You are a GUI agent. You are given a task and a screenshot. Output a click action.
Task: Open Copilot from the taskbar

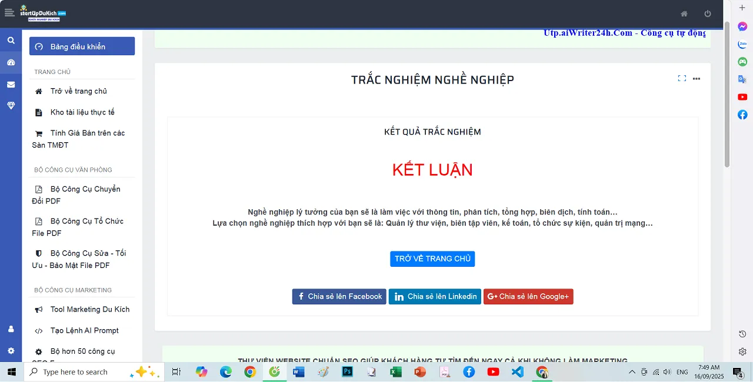[202, 372]
